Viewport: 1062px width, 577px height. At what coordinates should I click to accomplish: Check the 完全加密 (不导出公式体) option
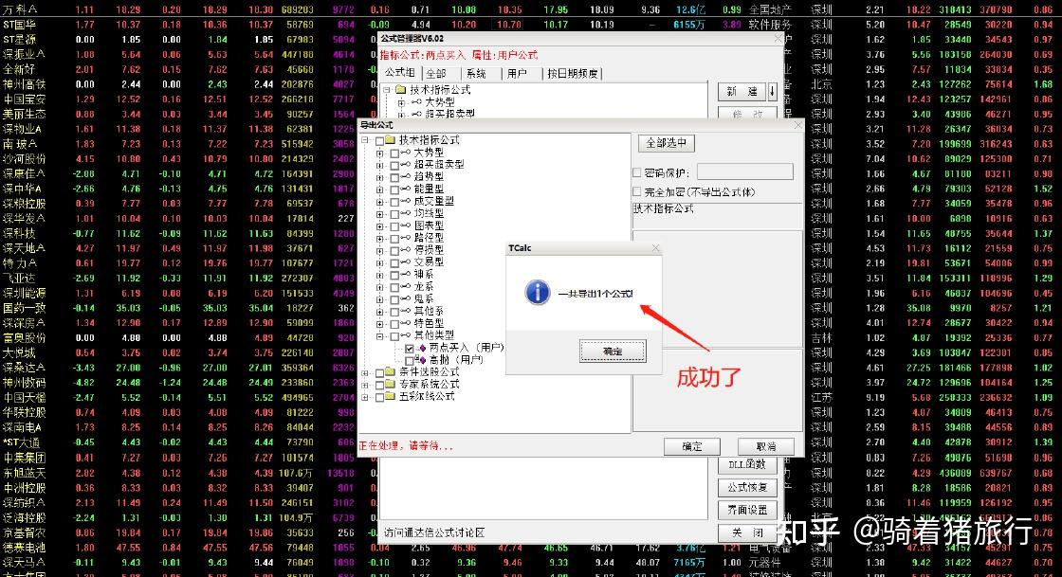click(x=636, y=191)
